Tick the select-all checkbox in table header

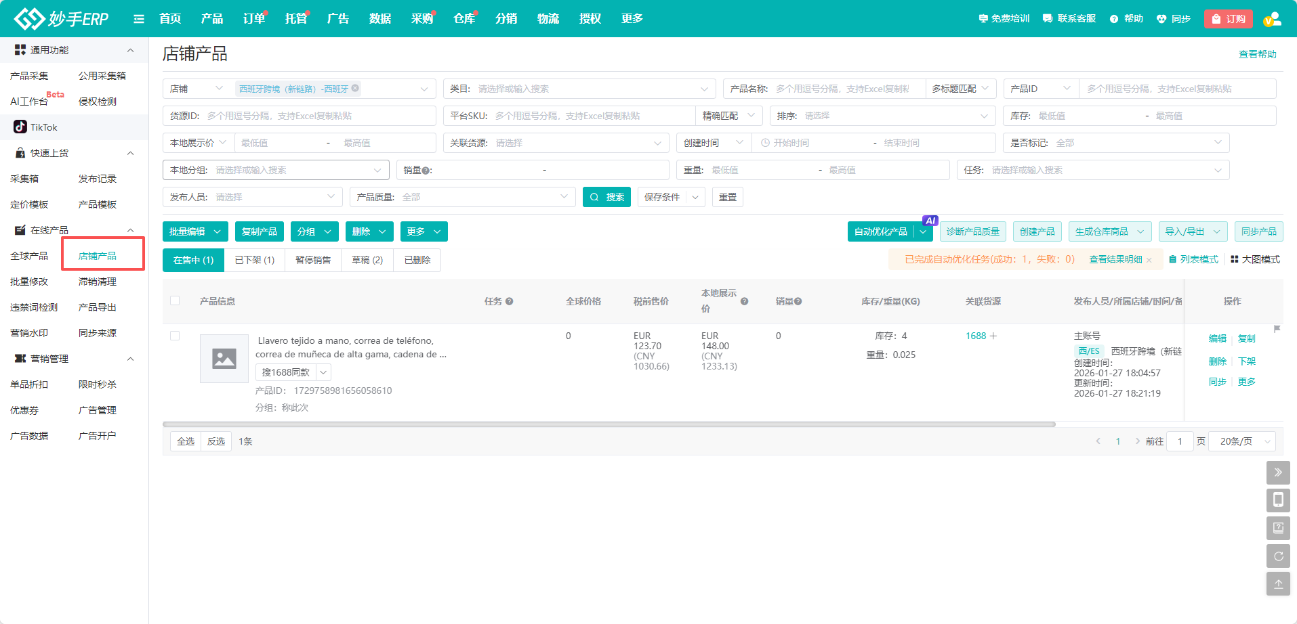pyautogui.click(x=175, y=300)
